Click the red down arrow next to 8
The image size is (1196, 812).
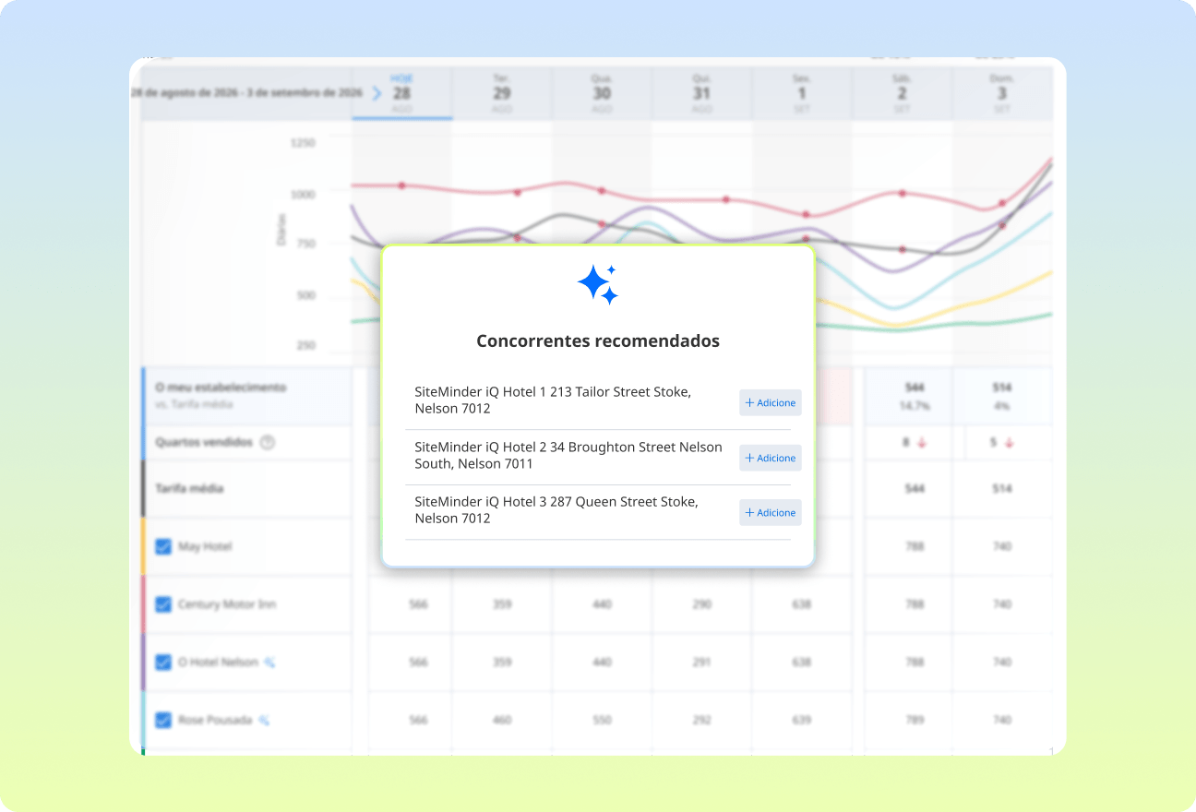(922, 443)
